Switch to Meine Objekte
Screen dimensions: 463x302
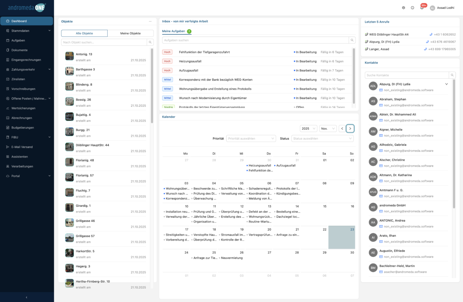point(130,33)
